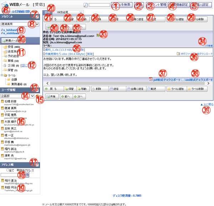Collapse the アドレス帳 panel with its header button
214x206 pixels.
37,165
